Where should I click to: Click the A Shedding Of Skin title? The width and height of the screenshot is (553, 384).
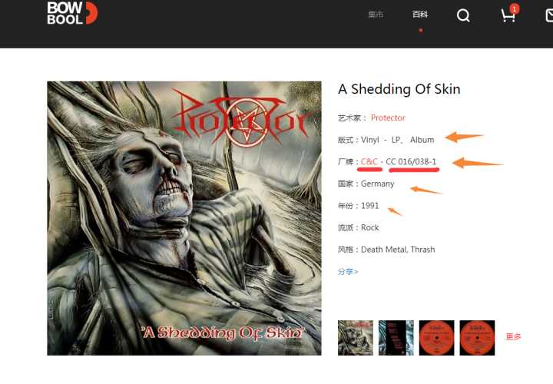[x=399, y=89]
